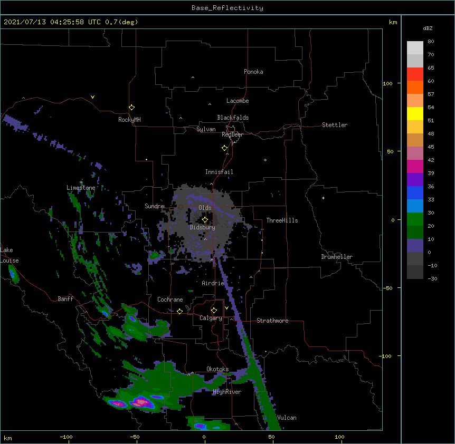Pick the red swatch in the dBZ legend
This screenshot has height=444, width=455.
[415, 74]
